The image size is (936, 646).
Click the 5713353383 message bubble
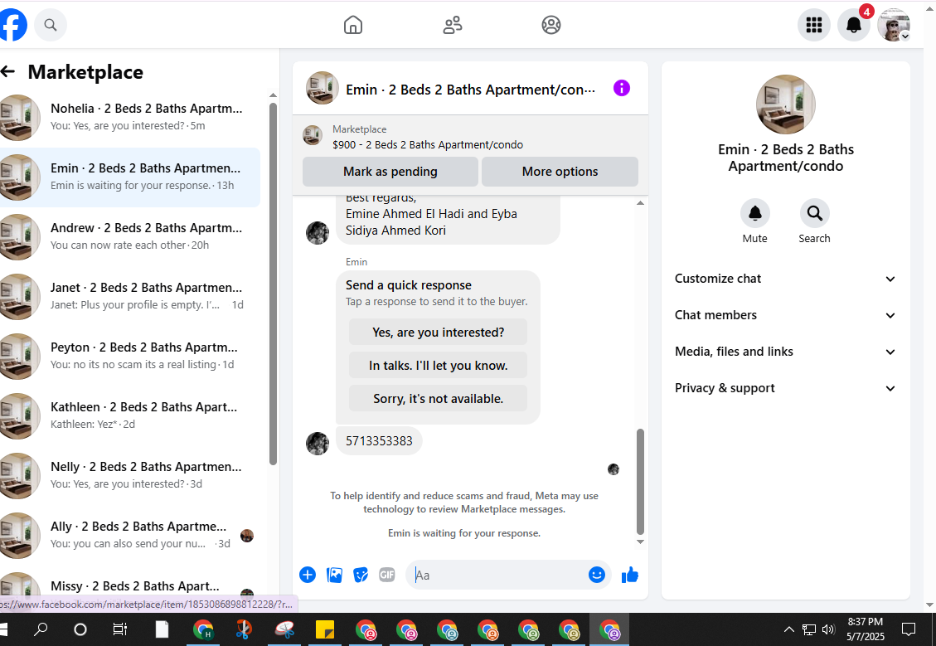[379, 441]
